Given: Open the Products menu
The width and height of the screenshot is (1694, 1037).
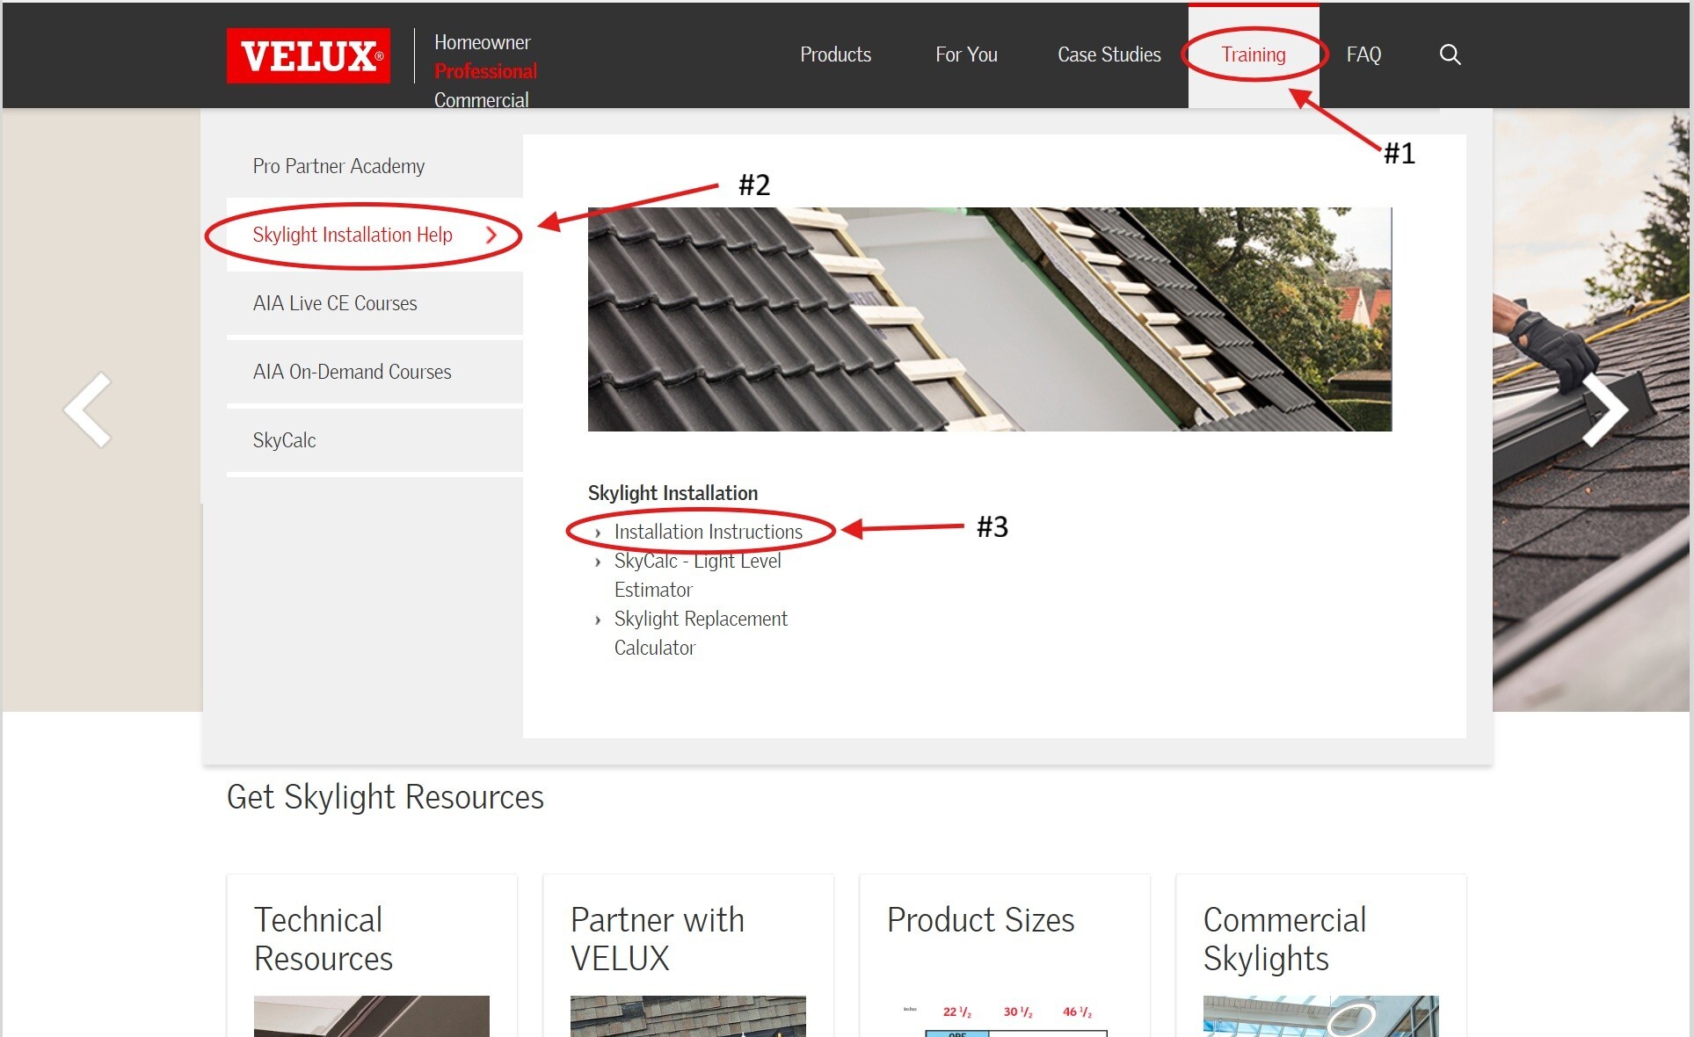Looking at the screenshot, I should click(x=835, y=54).
